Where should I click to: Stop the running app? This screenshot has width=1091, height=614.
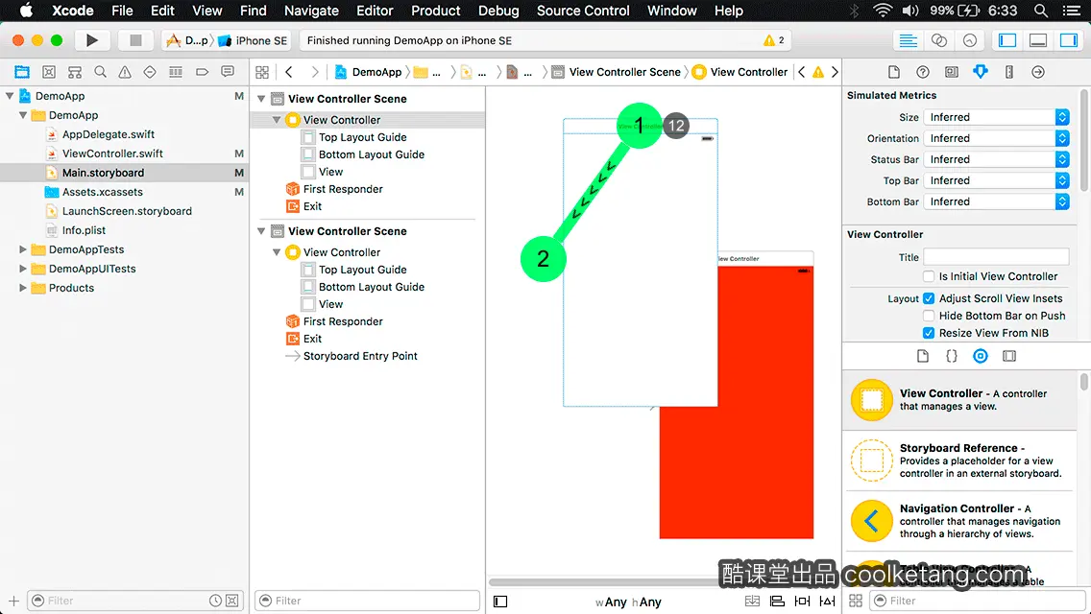[x=135, y=40]
